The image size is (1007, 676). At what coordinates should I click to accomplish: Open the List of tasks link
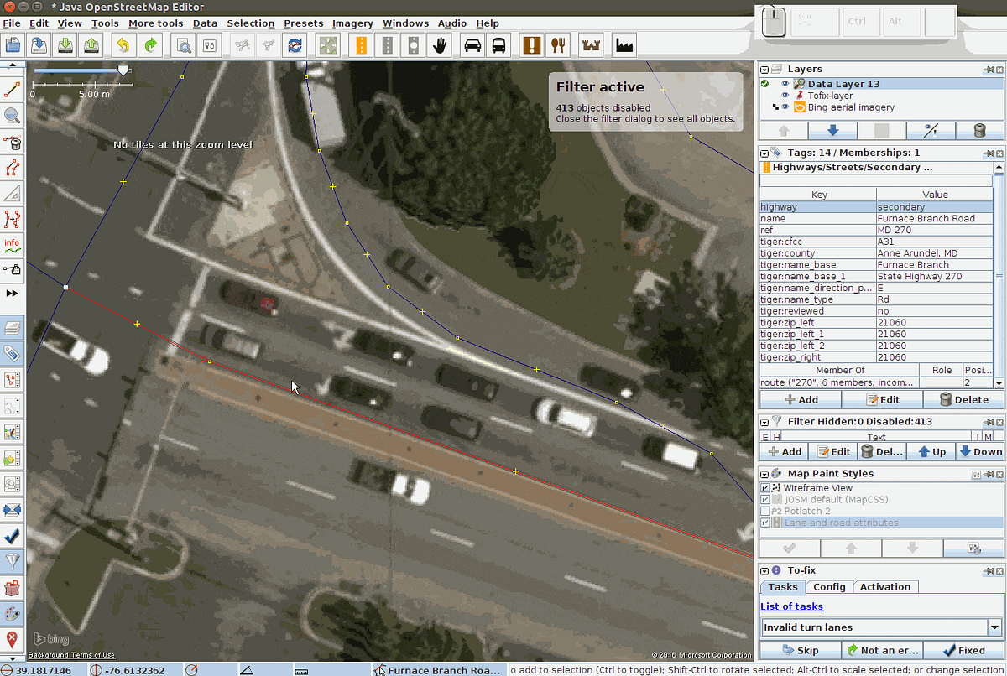791,606
